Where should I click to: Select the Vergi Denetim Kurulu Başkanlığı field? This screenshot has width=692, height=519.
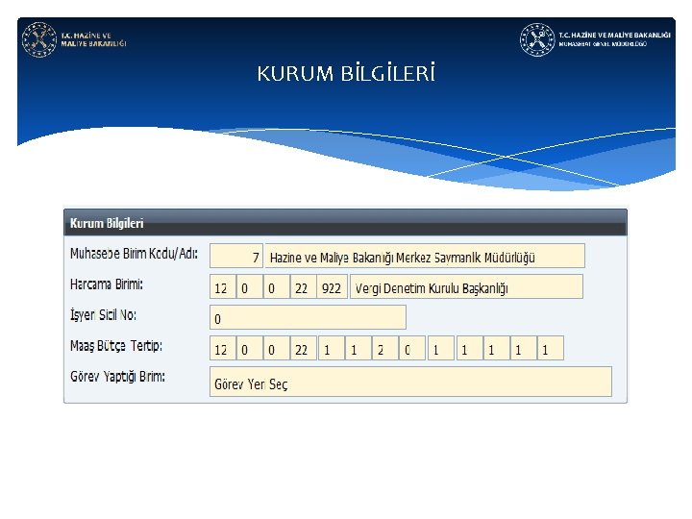pos(466,286)
